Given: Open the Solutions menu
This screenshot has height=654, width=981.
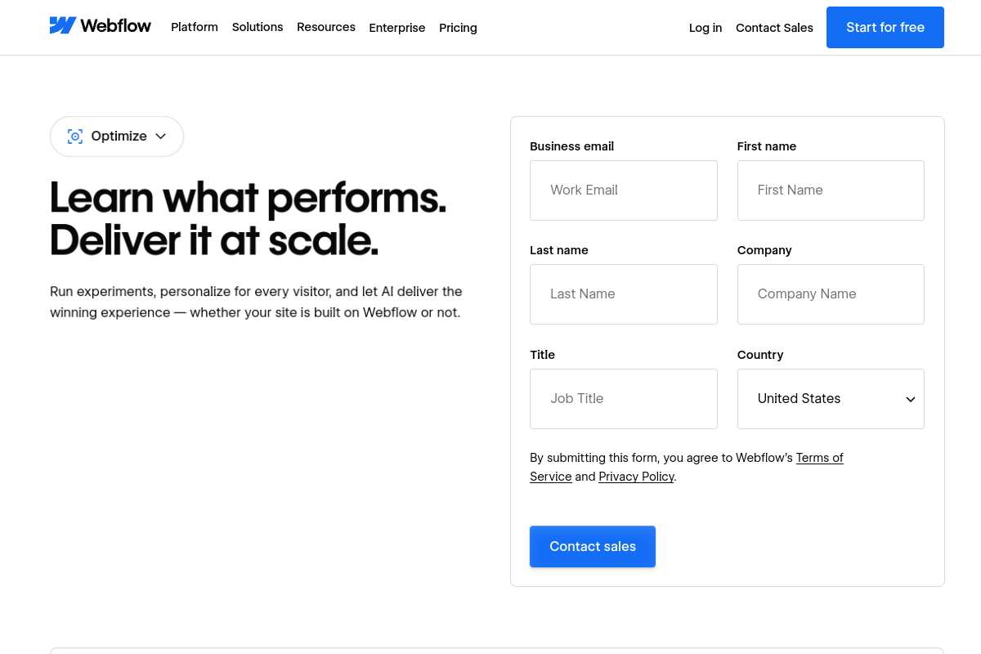Looking at the screenshot, I should [x=258, y=27].
